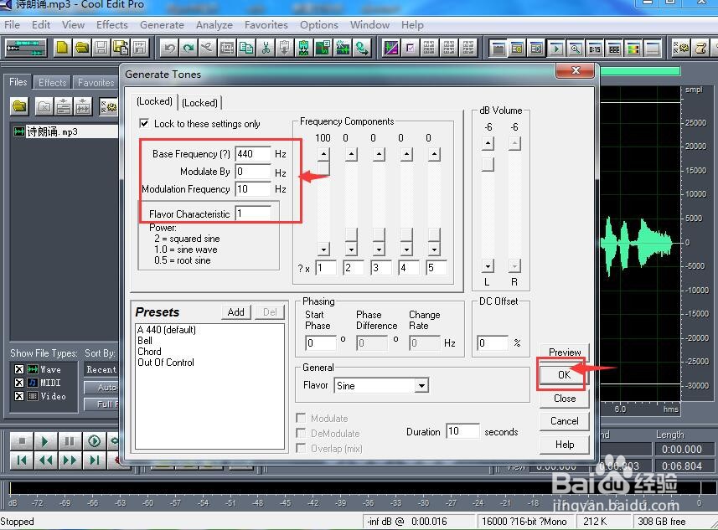Click the left dB Volume slider thumb
Image resolution: width=718 pixels, height=530 pixels.
[x=488, y=164]
